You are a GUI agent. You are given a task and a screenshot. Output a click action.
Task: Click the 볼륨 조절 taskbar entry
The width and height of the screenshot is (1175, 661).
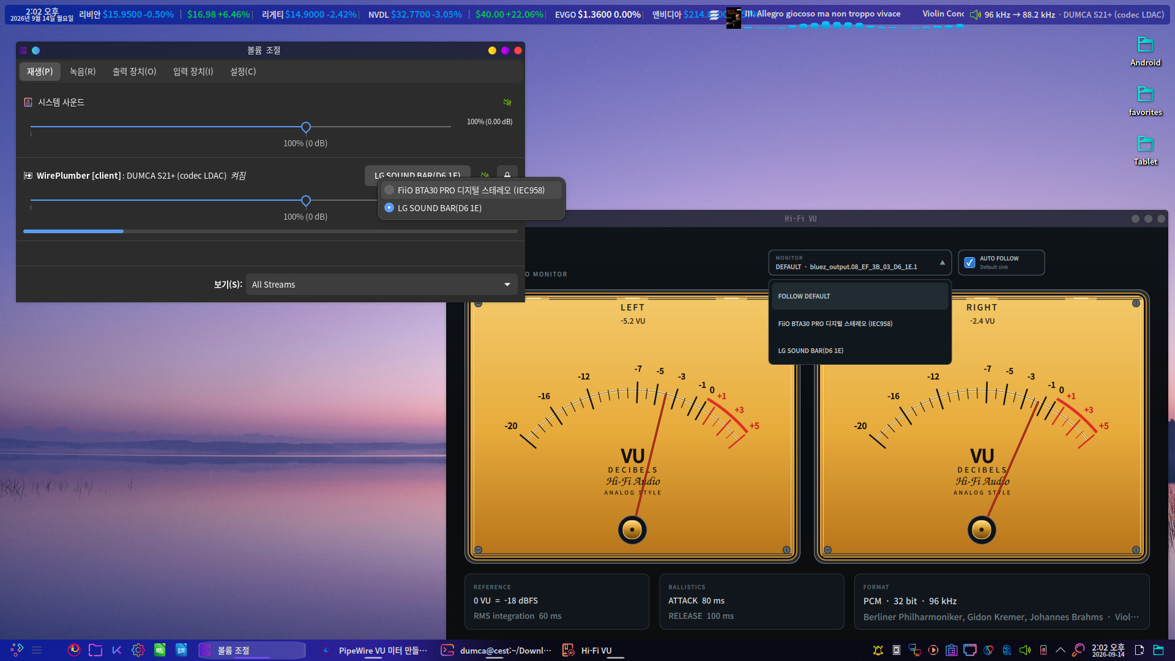click(x=252, y=650)
